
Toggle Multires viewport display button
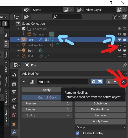tap(100, 82)
